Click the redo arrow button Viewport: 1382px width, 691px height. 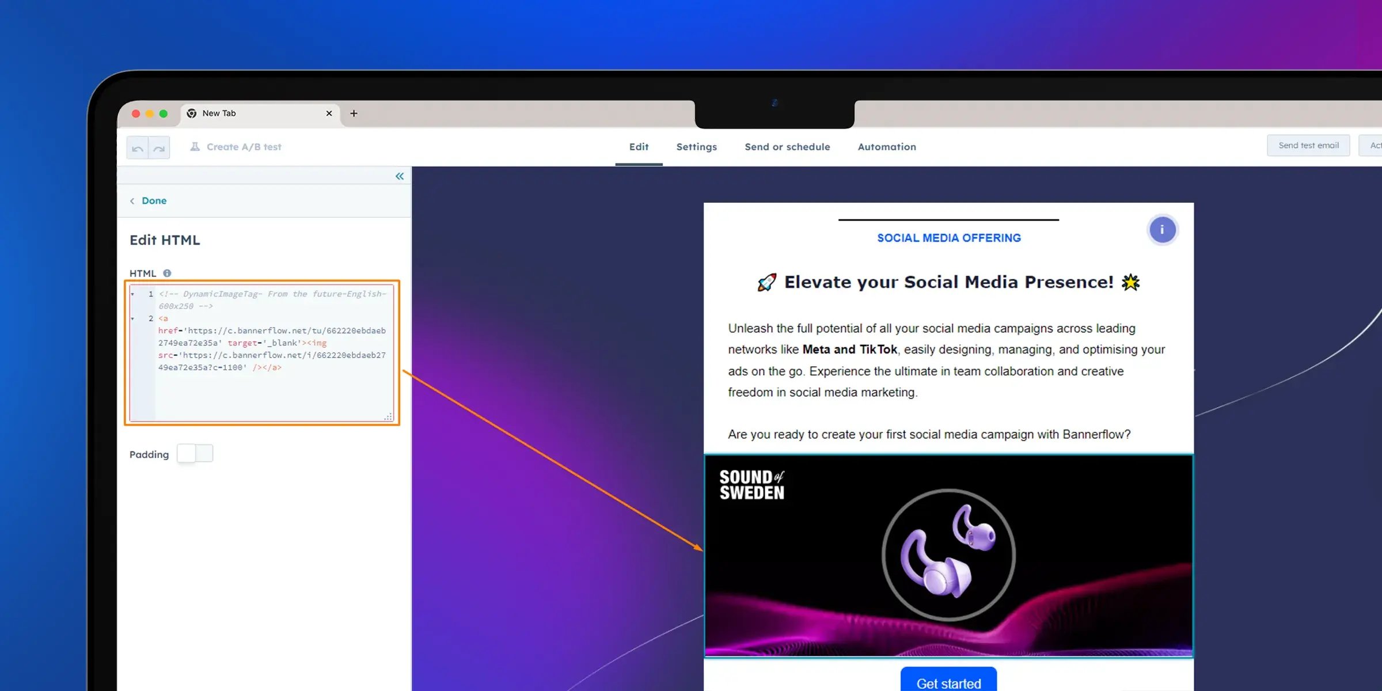pyautogui.click(x=160, y=148)
